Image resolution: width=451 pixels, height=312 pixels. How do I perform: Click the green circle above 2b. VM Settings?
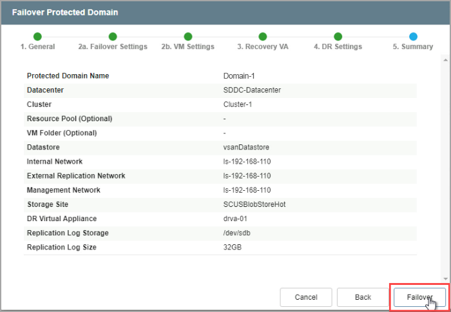pyautogui.click(x=187, y=37)
